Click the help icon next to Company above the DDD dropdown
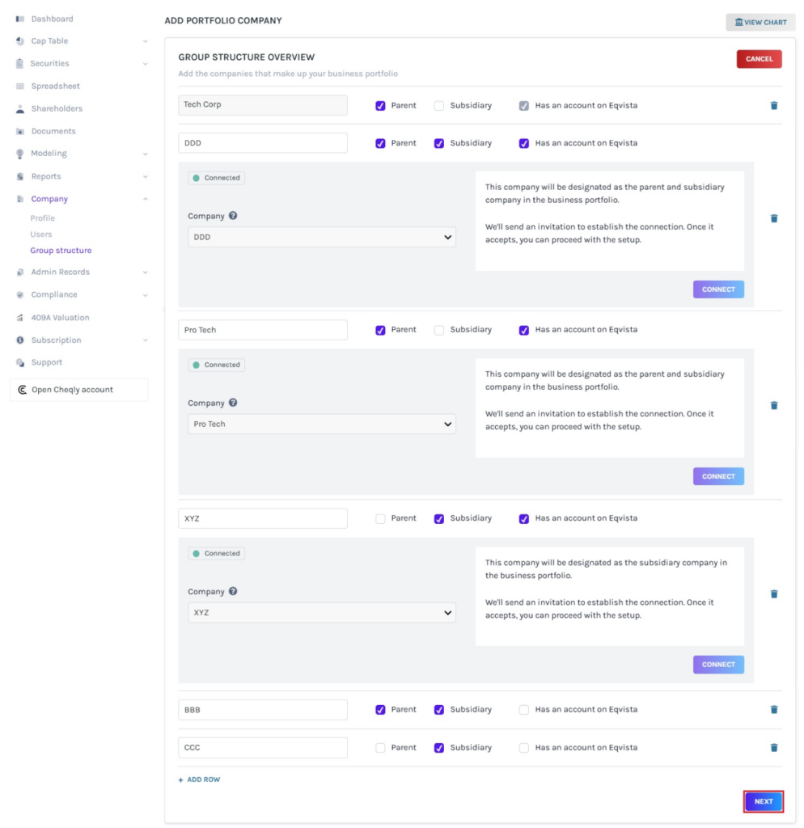Viewport: 804px width, 828px height. coord(233,216)
